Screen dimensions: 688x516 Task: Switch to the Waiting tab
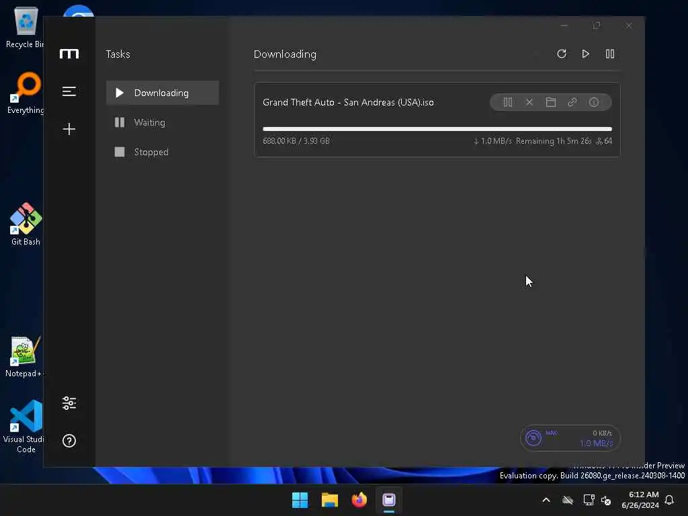pyautogui.click(x=163, y=122)
